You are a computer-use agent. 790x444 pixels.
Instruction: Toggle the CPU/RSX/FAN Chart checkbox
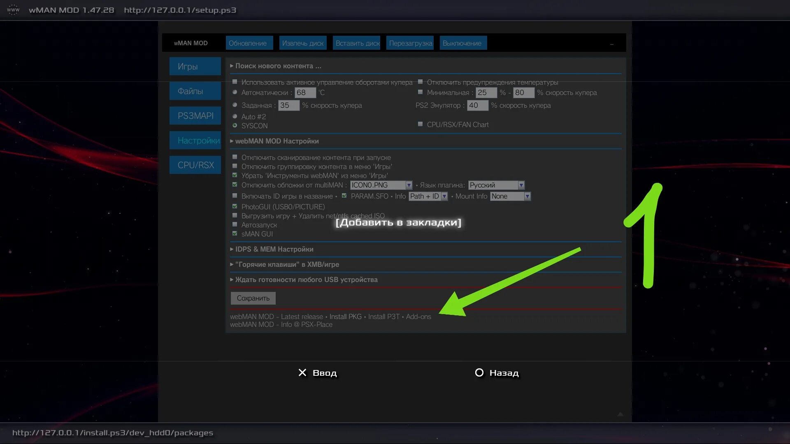click(420, 124)
